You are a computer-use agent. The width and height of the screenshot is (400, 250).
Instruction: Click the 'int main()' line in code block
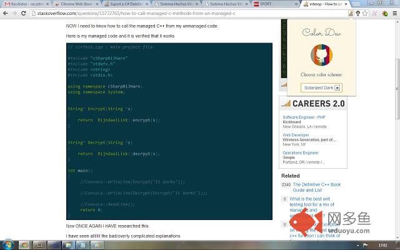tap(81, 171)
